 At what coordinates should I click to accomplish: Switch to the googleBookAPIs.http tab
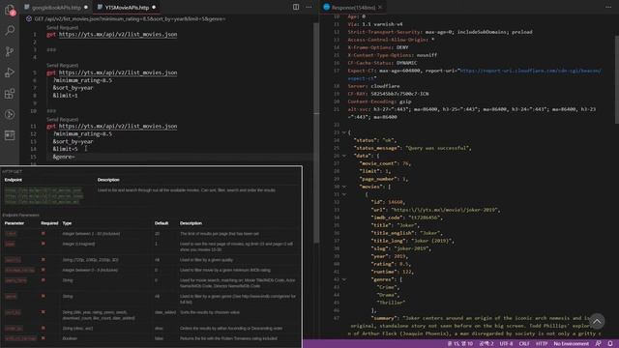[56, 7]
